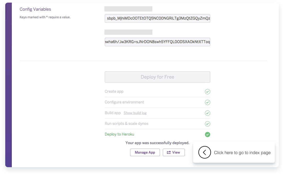Screen dimensions: 284x175
Task: Click the Deploy to Heroku text
Action: click(119, 134)
